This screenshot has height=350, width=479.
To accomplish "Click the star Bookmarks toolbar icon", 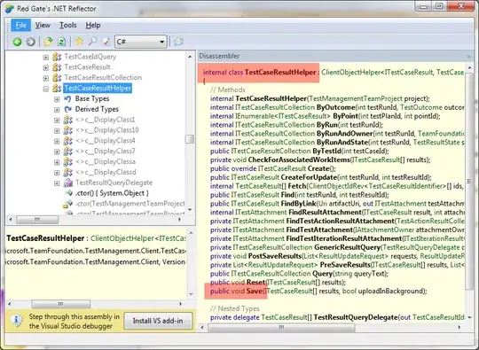I will (x=79, y=42).
